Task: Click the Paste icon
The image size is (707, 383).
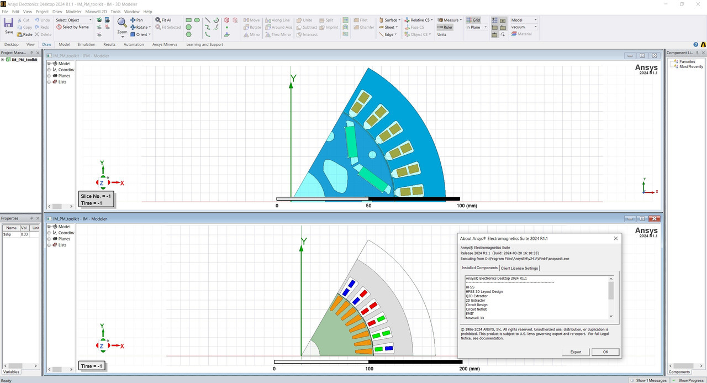Action: coord(20,34)
